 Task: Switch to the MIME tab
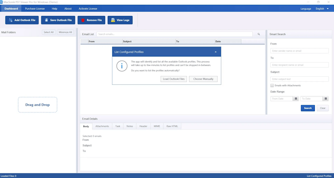(157, 126)
